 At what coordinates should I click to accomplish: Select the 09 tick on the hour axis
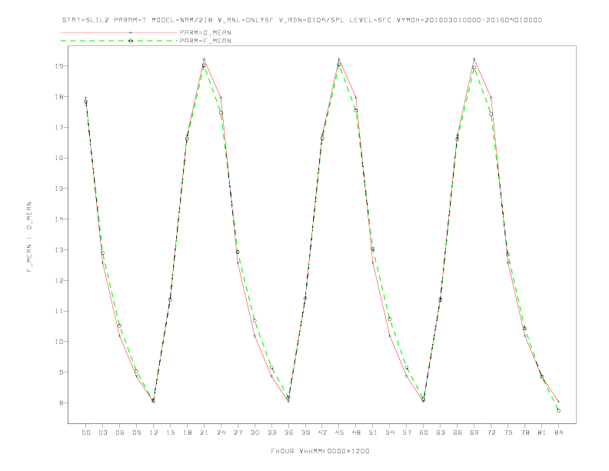pyautogui.click(x=136, y=433)
